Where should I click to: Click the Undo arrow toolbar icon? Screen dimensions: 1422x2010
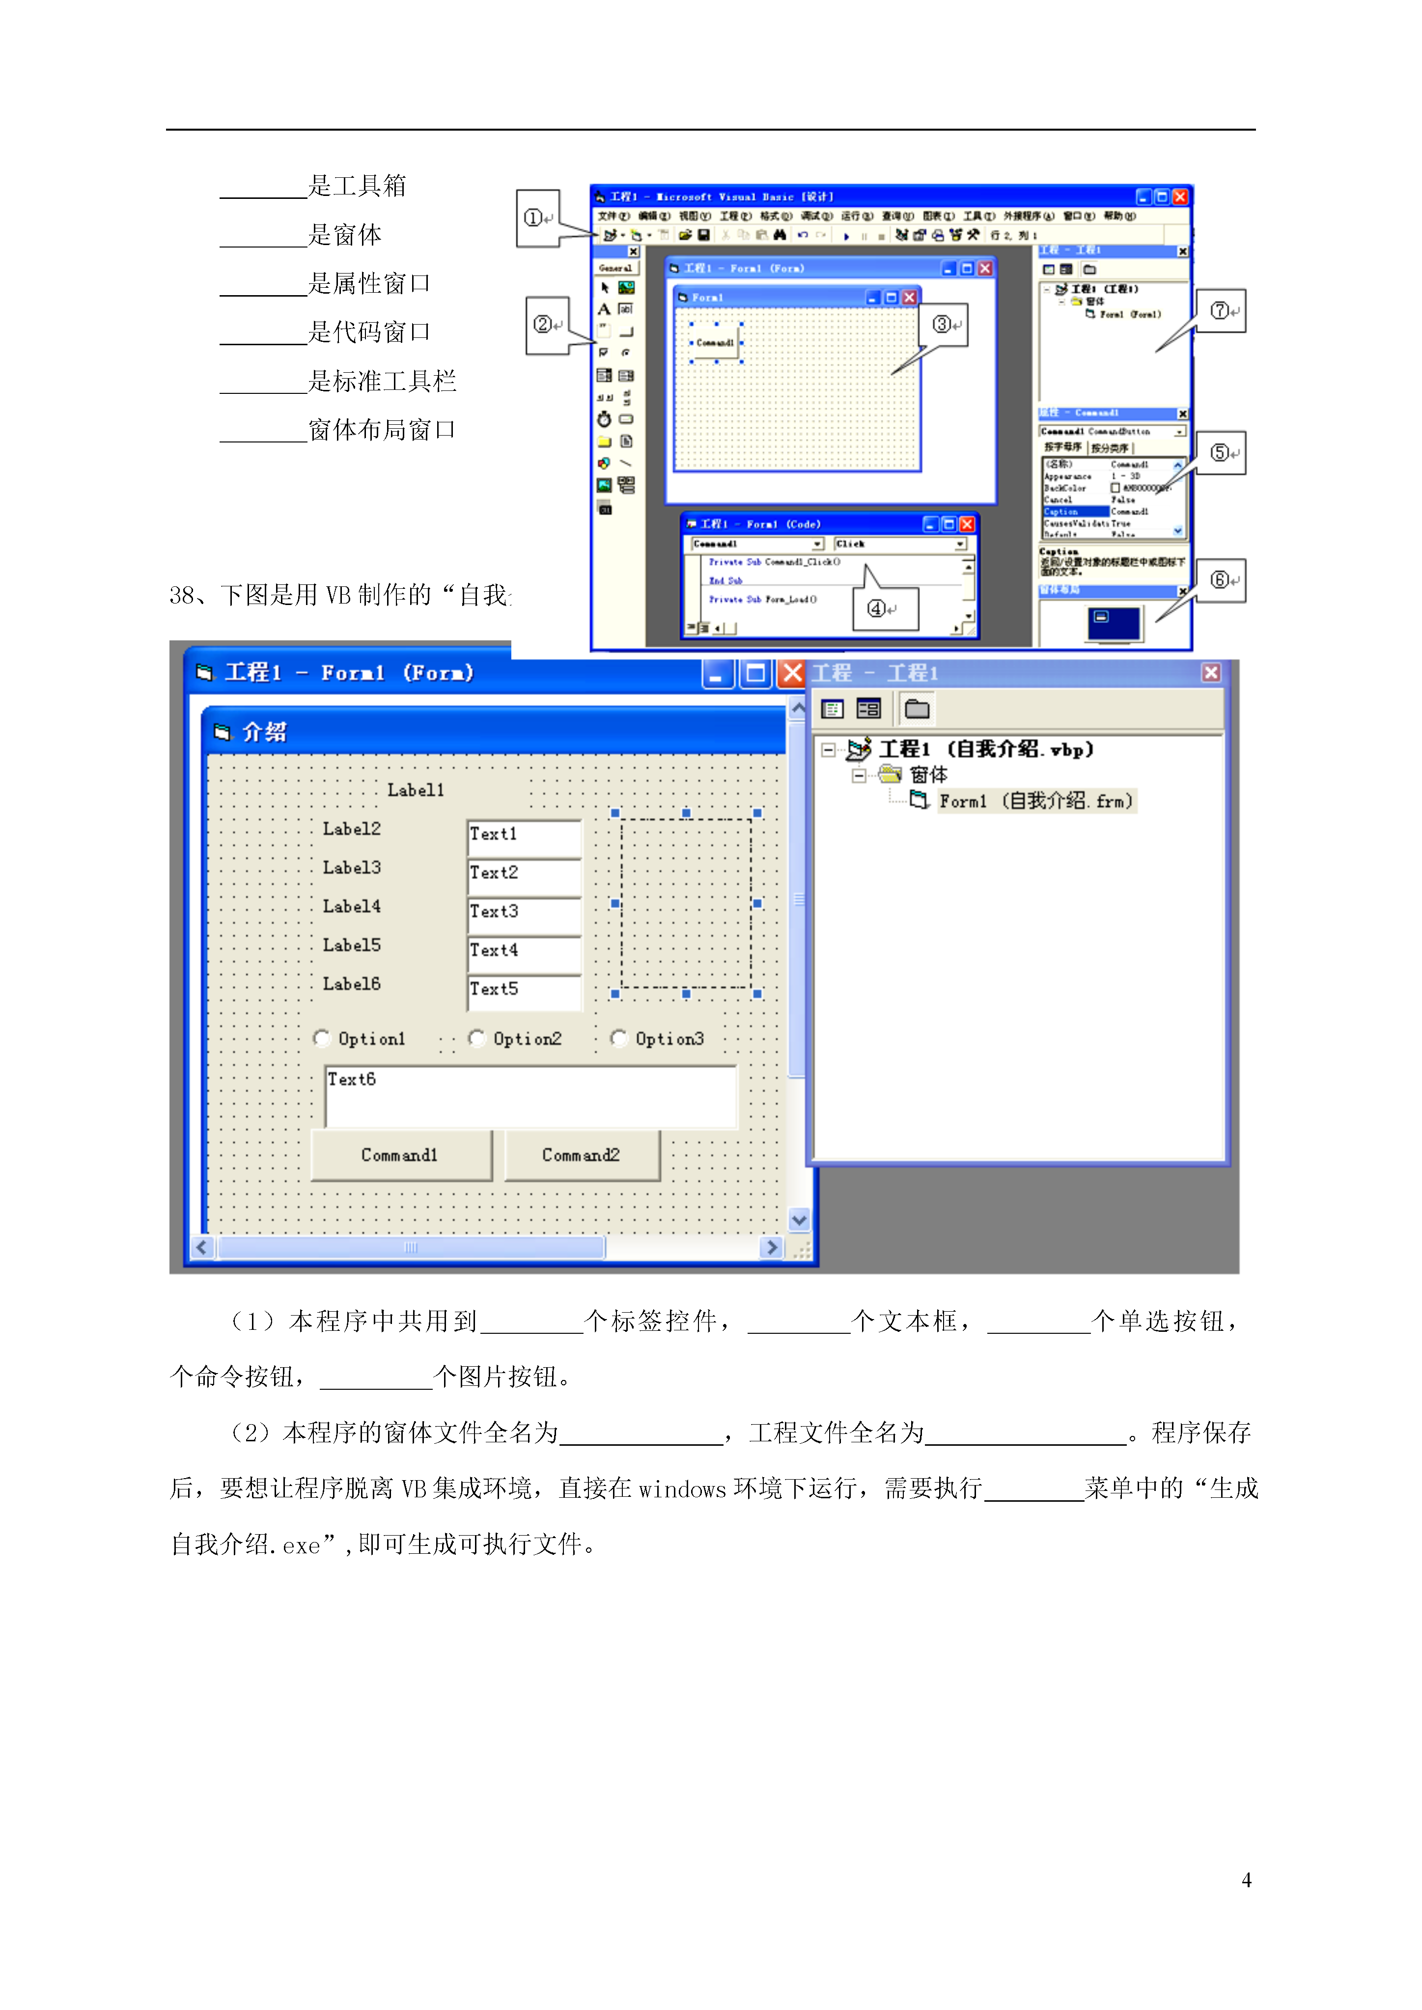802,235
